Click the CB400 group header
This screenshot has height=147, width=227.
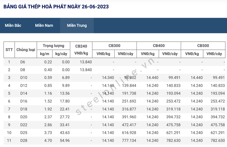159,46
